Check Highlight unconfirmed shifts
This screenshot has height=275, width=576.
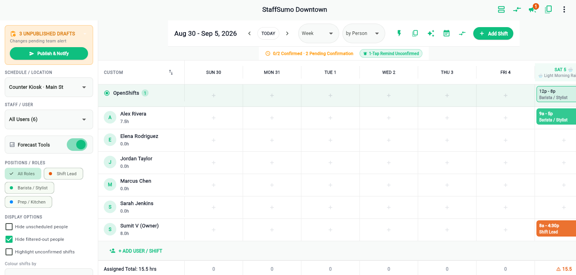9,252
